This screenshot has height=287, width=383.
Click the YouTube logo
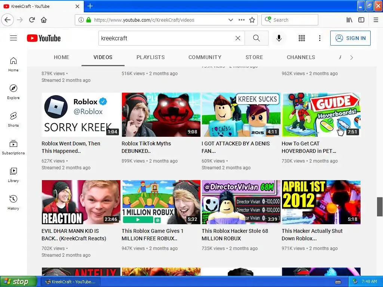click(x=44, y=38)
